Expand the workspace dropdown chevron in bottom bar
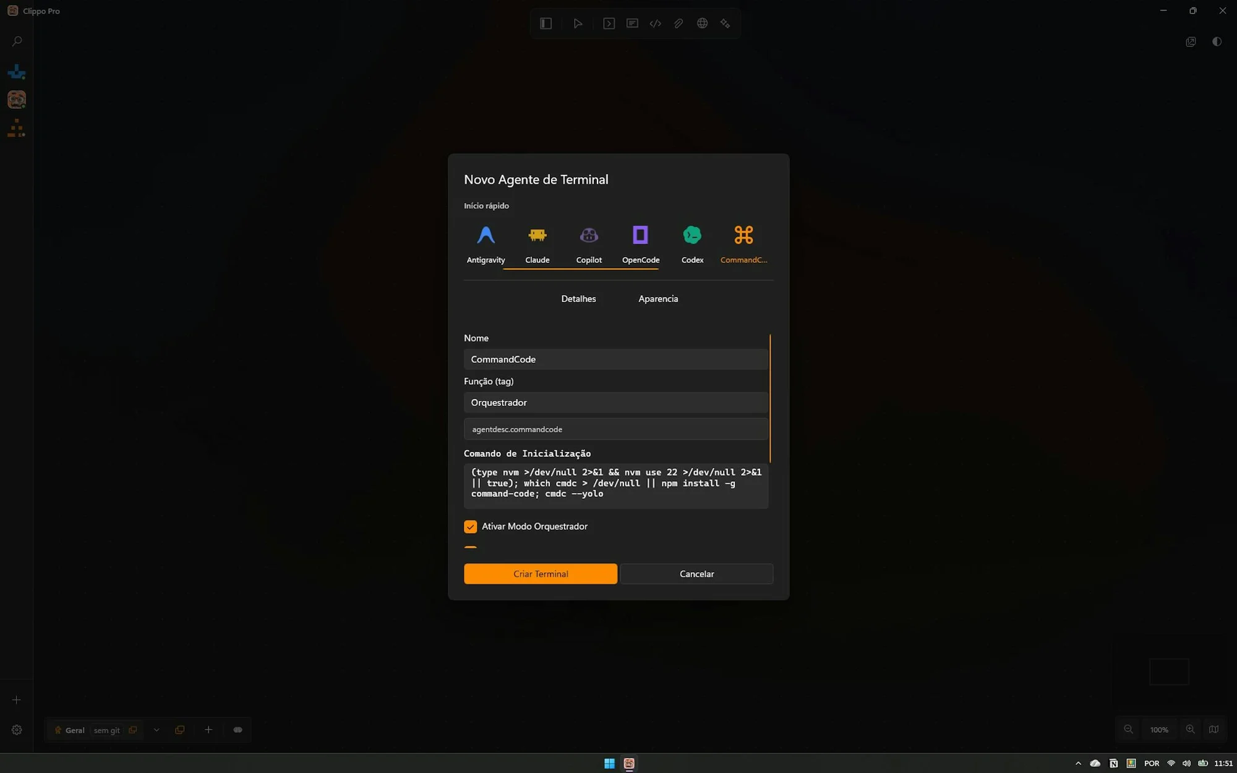Viewport: 1237px width, 773px height. [x=156, y=730]
